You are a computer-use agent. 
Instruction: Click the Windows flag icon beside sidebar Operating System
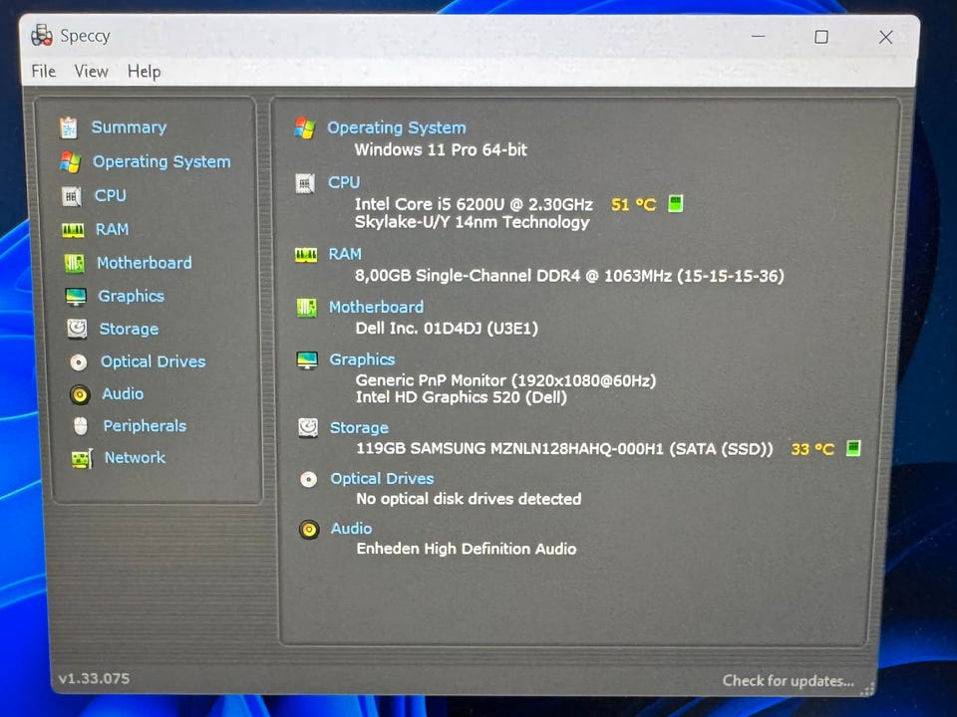(70, 162)
